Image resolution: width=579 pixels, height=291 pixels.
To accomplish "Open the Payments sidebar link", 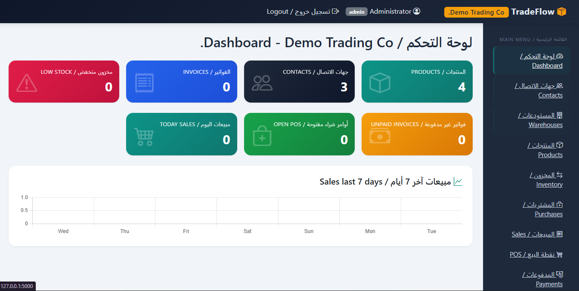I will point(532,279).
